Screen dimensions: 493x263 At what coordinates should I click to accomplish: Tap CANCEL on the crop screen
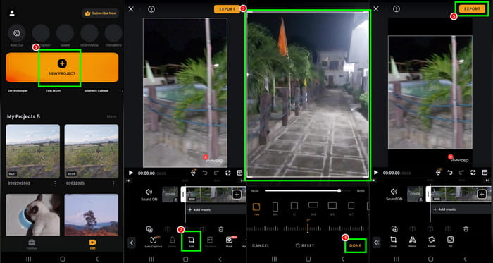click(x=261, y=245)
